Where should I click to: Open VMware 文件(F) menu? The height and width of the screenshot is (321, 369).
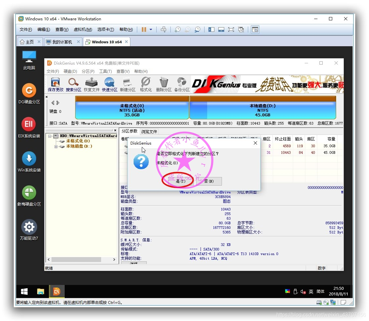coord(26,30)
